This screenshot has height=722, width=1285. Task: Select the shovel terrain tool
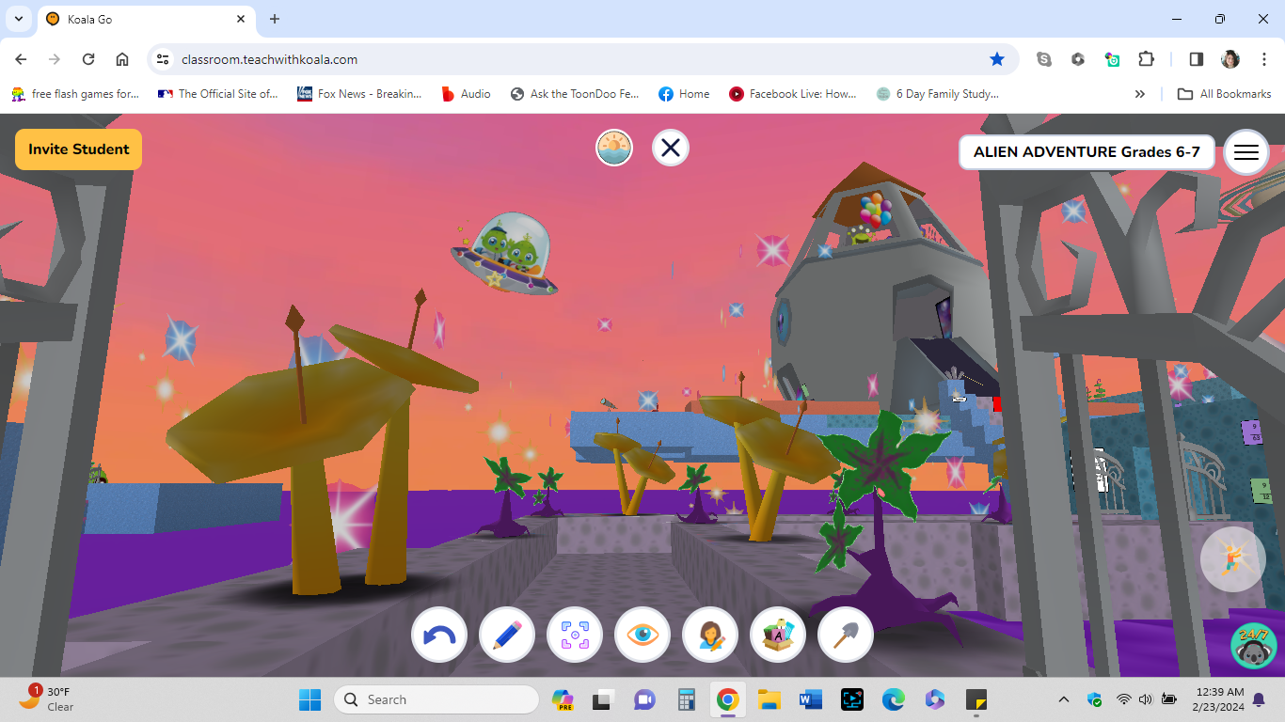tap(845, 635)
